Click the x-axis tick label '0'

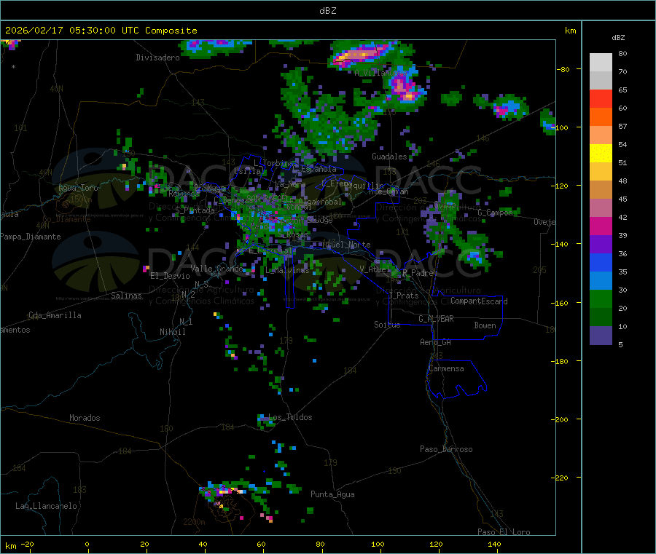click(87, 545)
